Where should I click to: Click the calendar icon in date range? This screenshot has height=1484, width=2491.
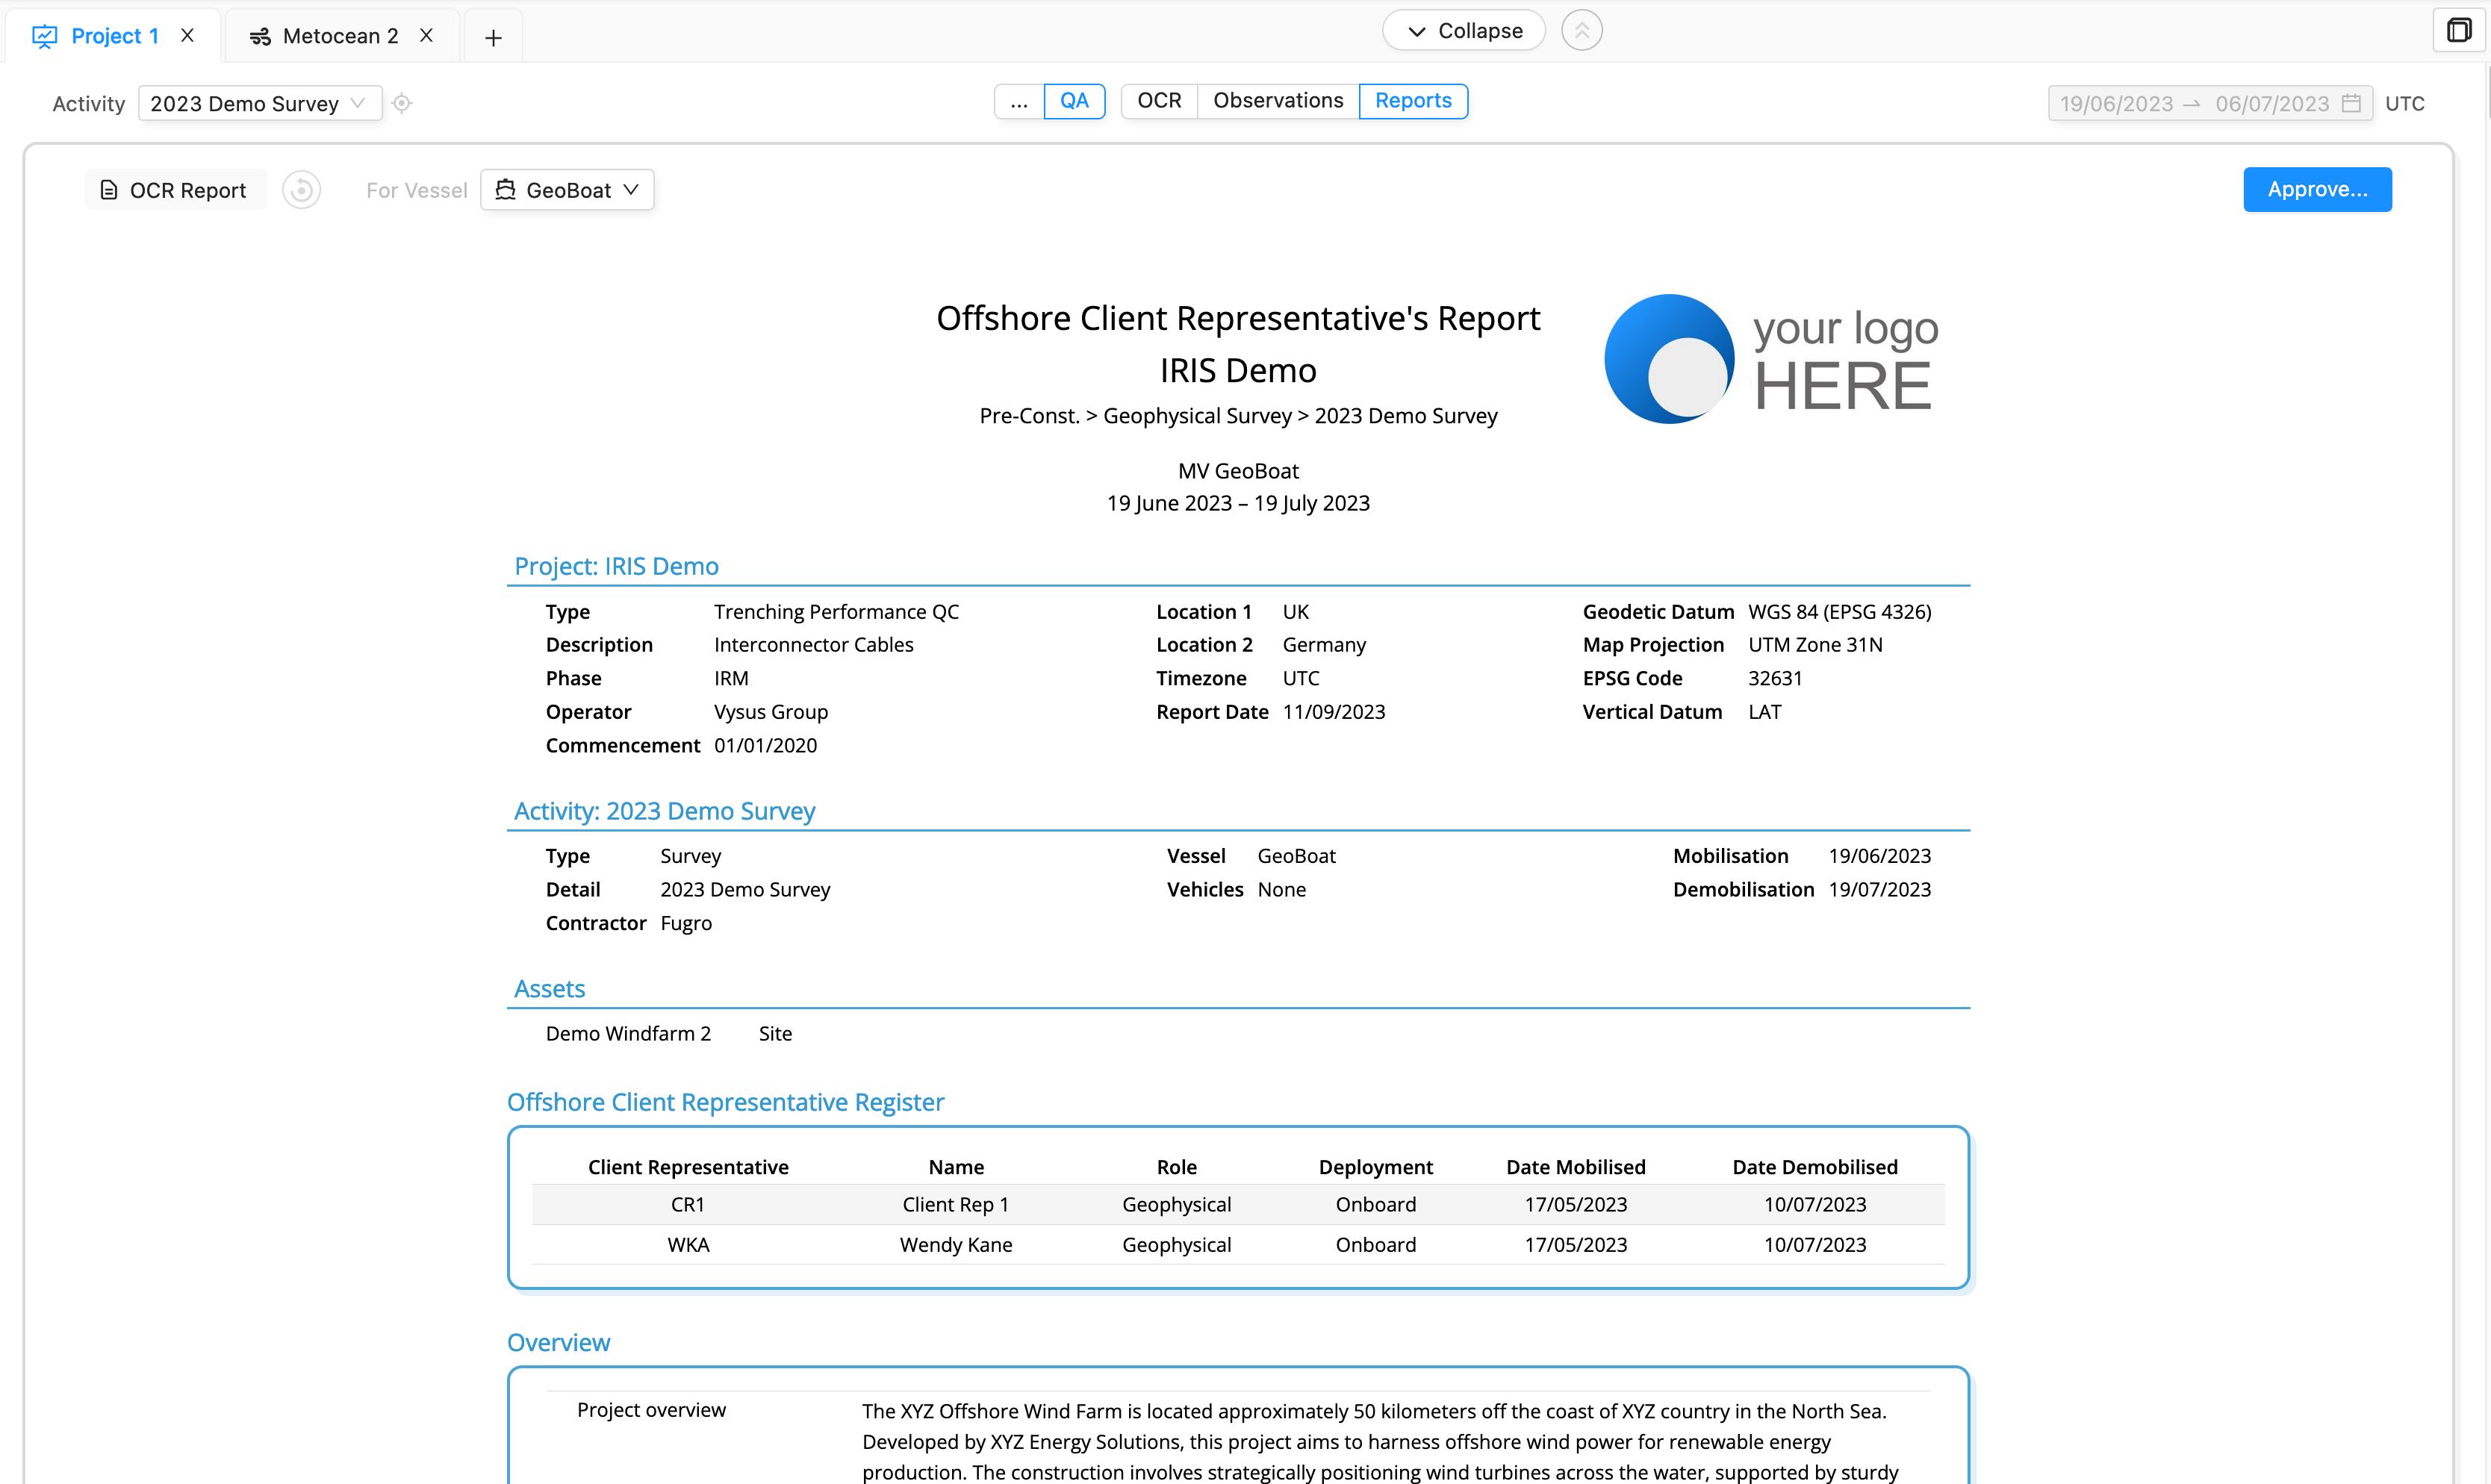tap(2352, 104)
